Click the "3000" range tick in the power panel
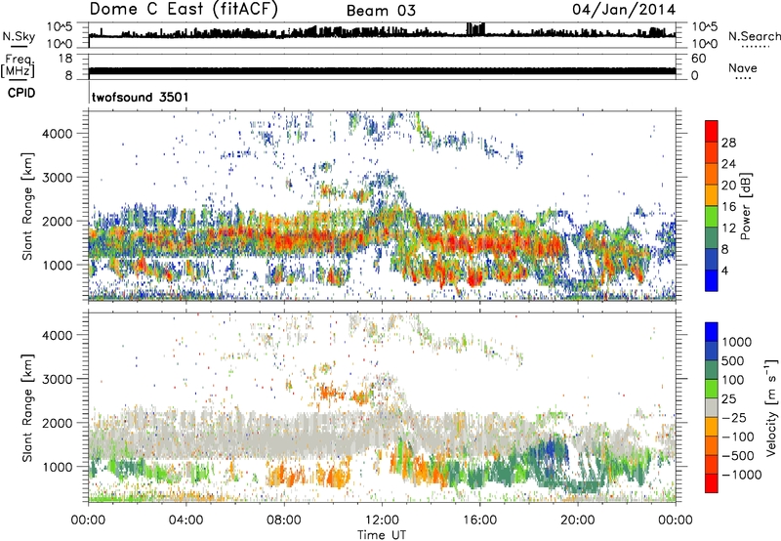 click(58, 178)
